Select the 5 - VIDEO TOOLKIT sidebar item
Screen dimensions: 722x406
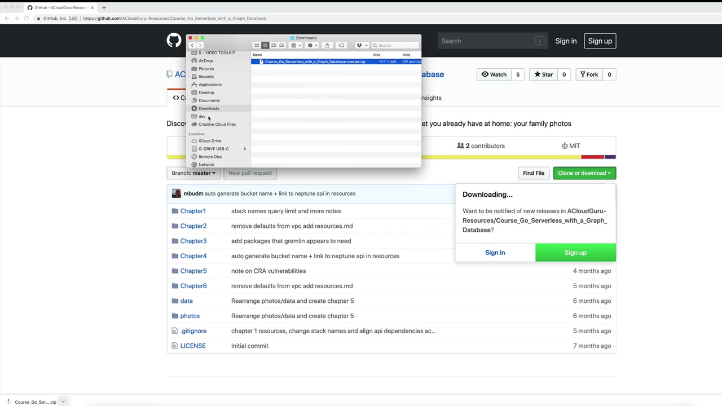pos(217,53)
